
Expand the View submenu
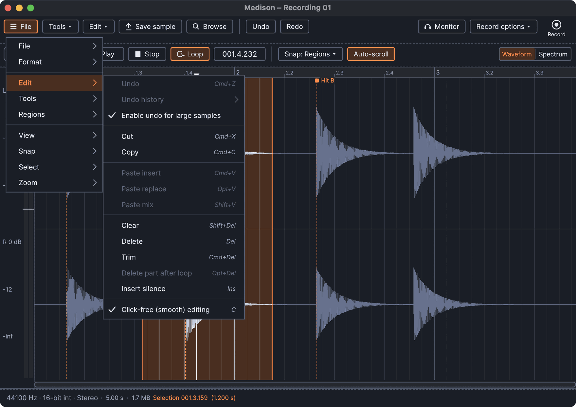[54, 135]
